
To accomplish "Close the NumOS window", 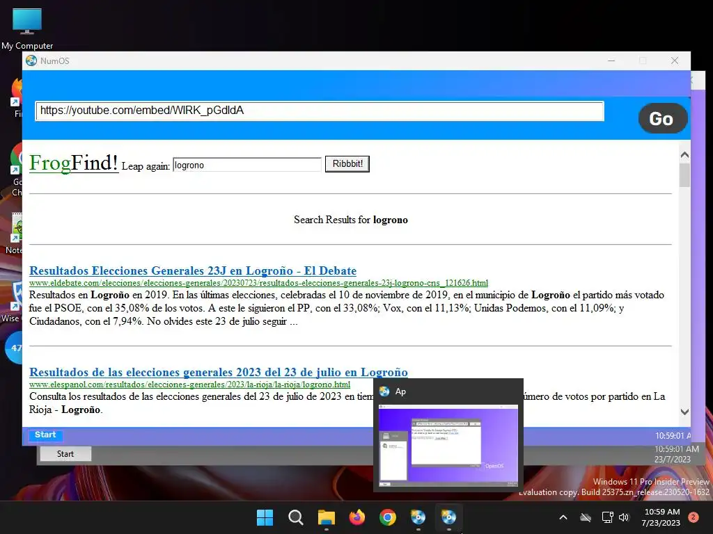I will click(x=675, y=60).
